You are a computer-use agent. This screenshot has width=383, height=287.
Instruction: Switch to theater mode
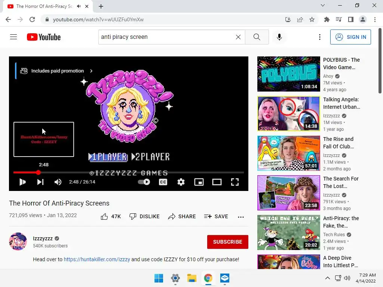[217, 182]
